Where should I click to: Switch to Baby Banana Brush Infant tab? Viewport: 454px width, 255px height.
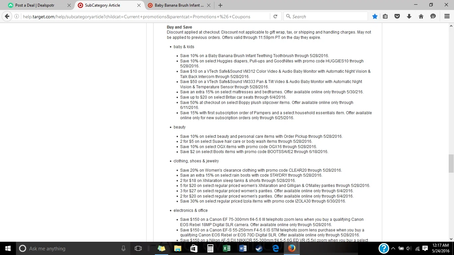pyautogui.click(x=179, y=5)
